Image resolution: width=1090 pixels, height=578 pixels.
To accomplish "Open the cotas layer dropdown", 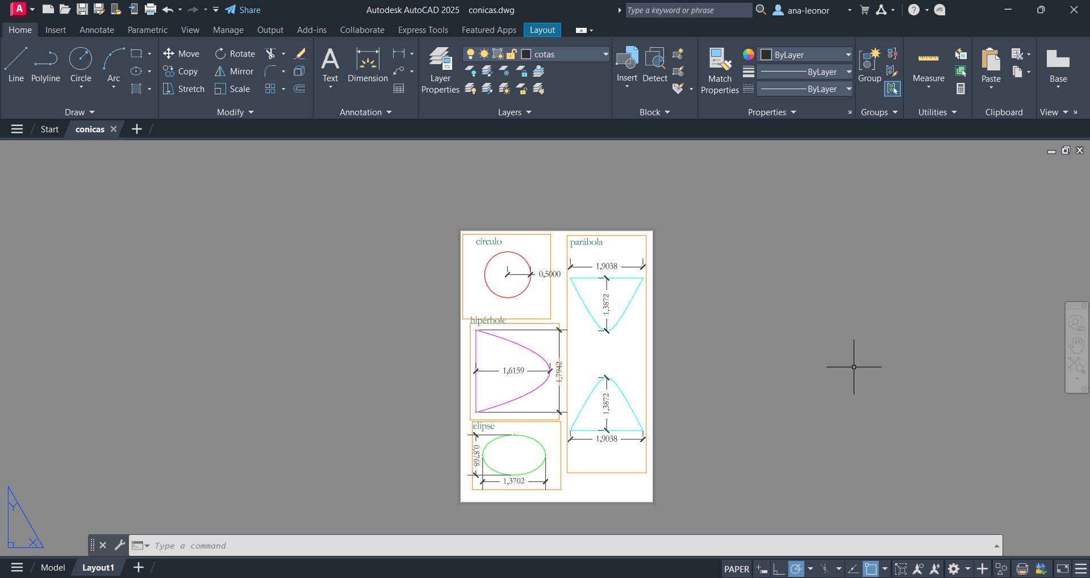I will [x=605, y=55].
